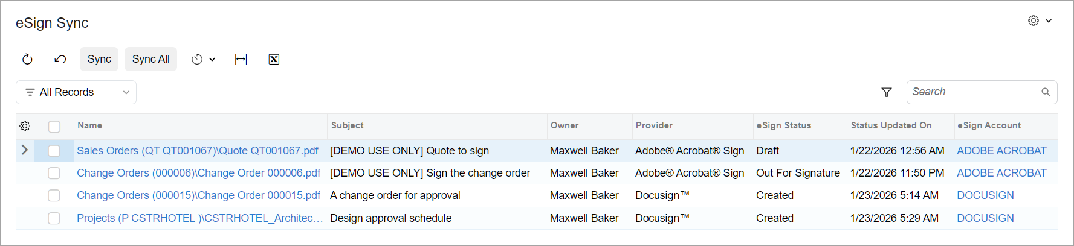The image size is (1074, 246).
Task: Click the search magnifier icon
Action: 1046,92
